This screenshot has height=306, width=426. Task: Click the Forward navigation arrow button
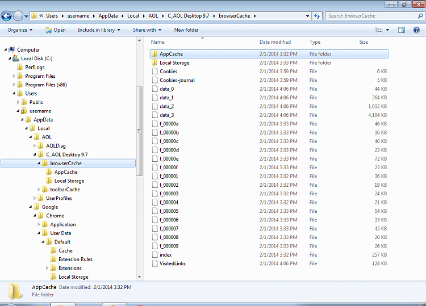[x=18, y=16]
